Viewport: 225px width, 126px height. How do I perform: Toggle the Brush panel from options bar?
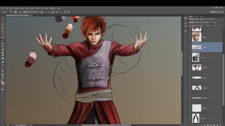(15, 12)
